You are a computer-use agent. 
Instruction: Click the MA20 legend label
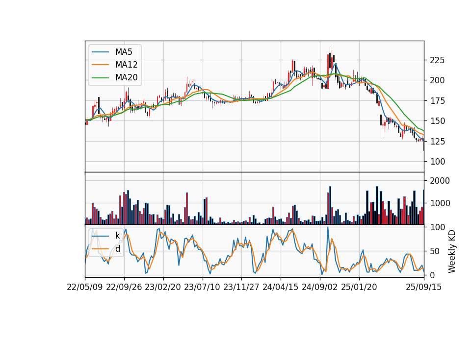[x=127, y=77]
